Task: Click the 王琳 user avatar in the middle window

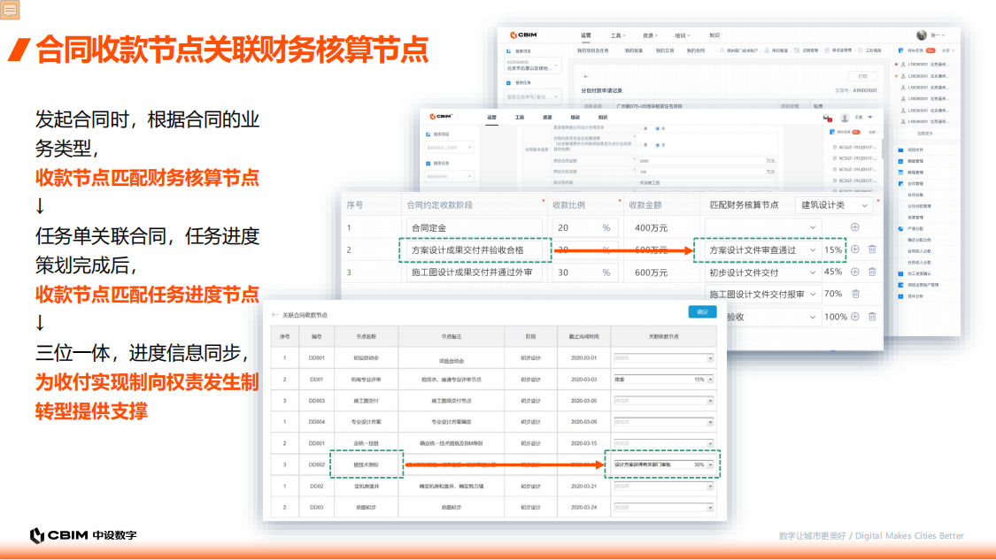Action: [x=845, y=118]
